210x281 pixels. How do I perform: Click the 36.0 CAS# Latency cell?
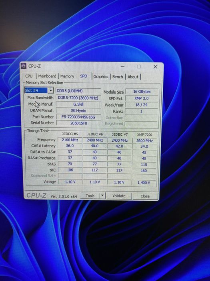coord(70,146)
